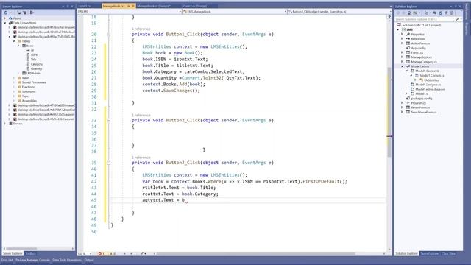This screenshot has width=471, height=265.
Task: Collapse the Data Connections node
Action: click(x=5, y=23)
